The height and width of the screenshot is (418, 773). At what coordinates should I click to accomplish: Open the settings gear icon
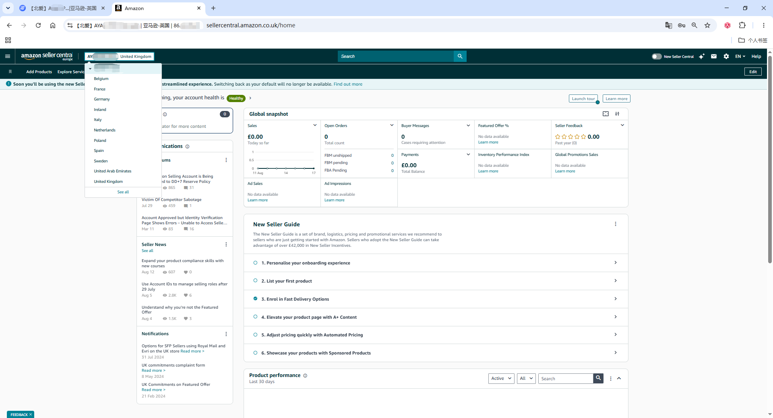[726, 56]
